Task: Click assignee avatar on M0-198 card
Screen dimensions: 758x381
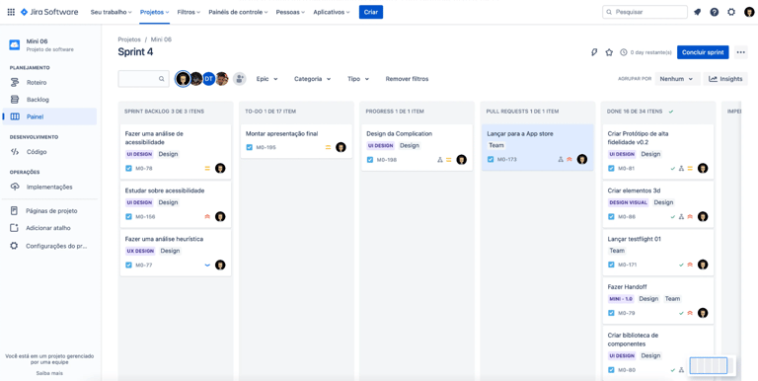Action: [x=462, y=160]
